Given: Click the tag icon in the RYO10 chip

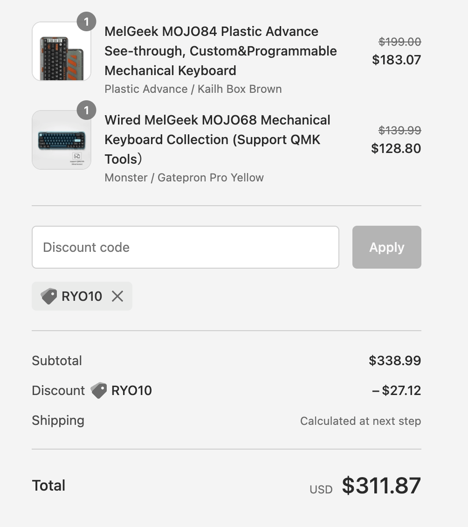Looking at the screenshot, I should [49, 296].
